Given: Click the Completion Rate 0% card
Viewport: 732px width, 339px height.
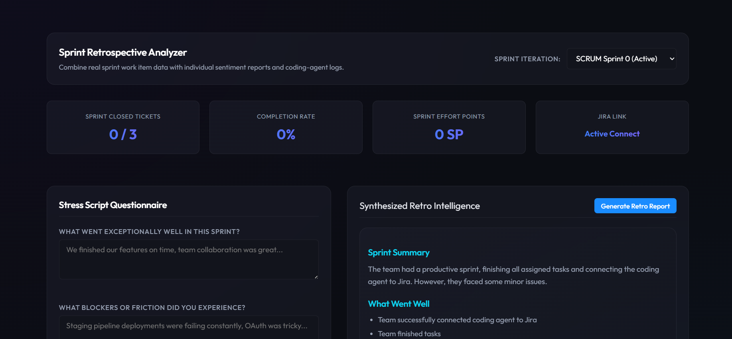Looking at the screenshot, I should pyautogui.click(x=286, y=127).
